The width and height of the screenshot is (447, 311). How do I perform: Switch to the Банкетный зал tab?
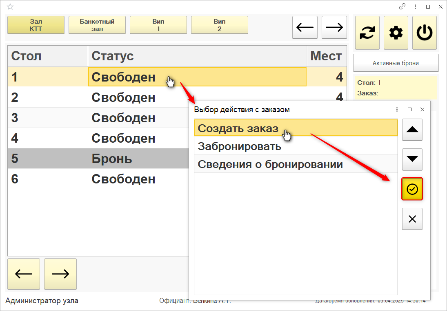97,25
